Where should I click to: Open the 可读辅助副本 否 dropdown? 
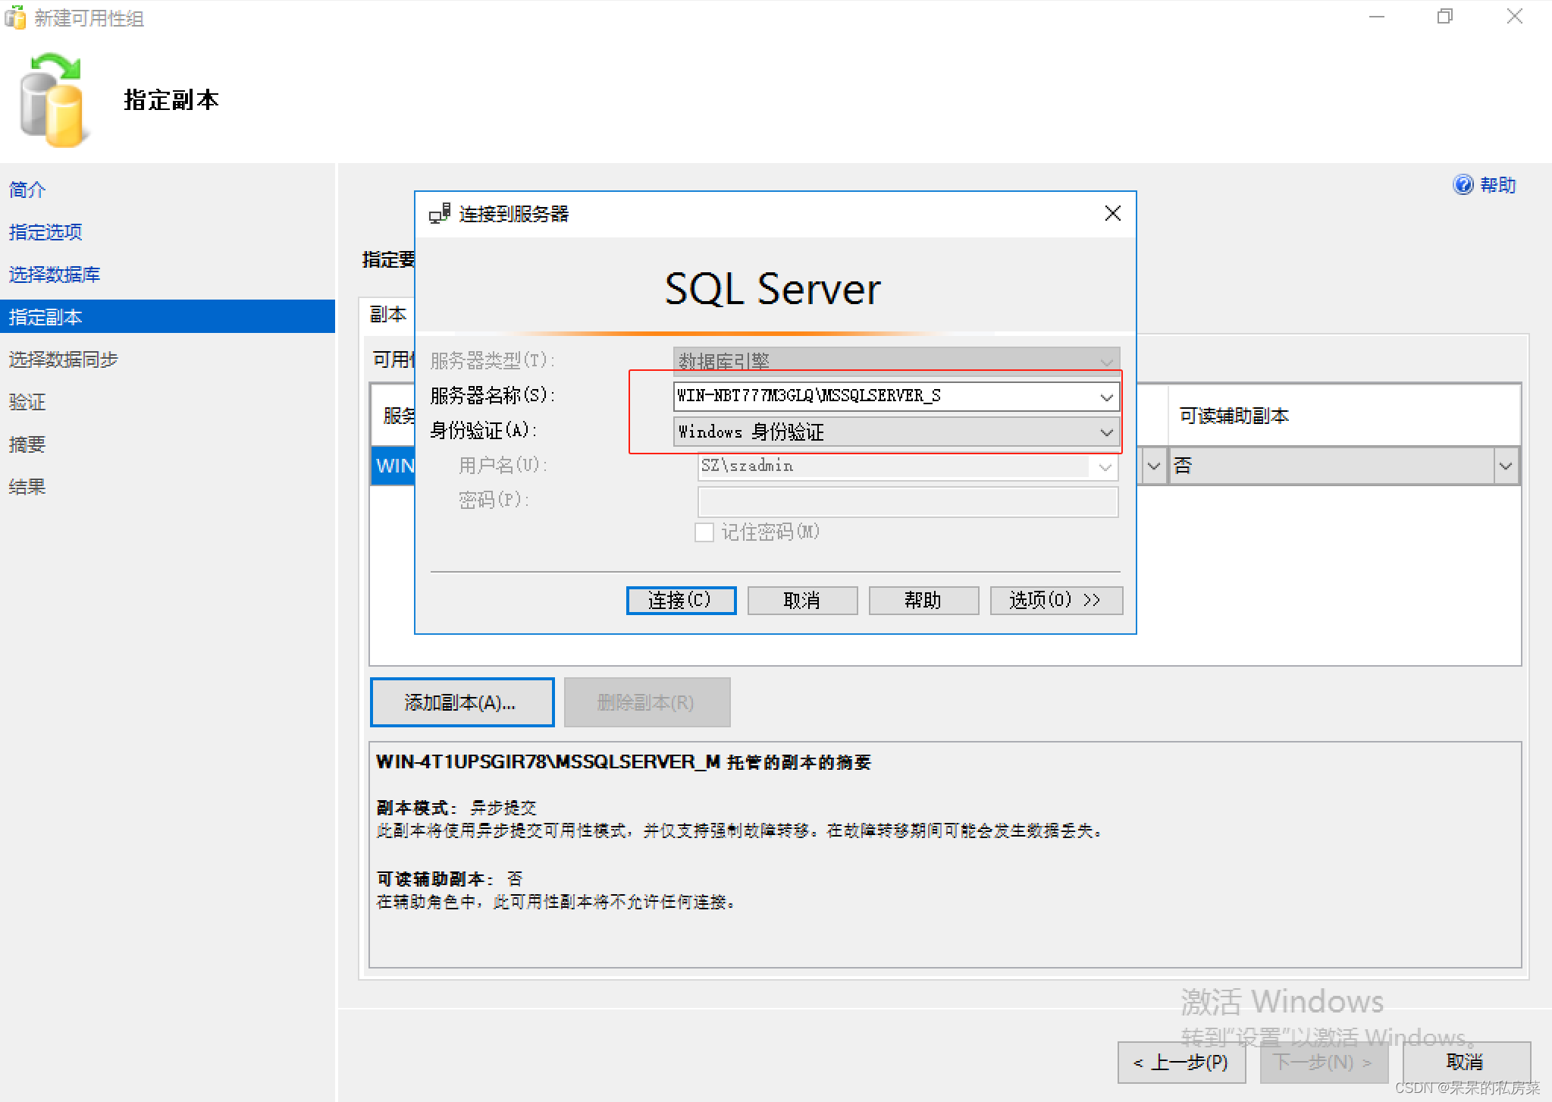click(1506, 466)
